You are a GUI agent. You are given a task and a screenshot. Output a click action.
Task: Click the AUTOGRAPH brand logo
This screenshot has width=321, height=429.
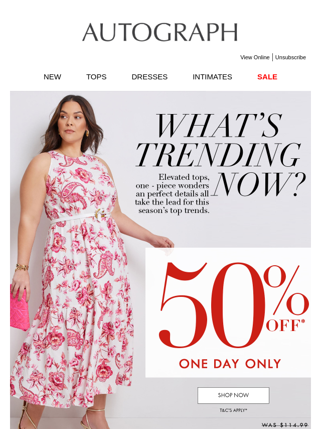160,32
